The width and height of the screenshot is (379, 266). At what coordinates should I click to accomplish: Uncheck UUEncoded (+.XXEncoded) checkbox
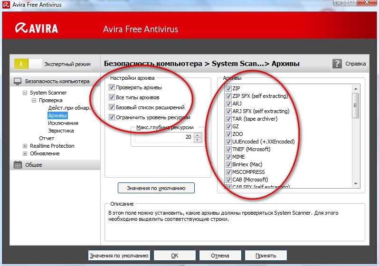228,142
